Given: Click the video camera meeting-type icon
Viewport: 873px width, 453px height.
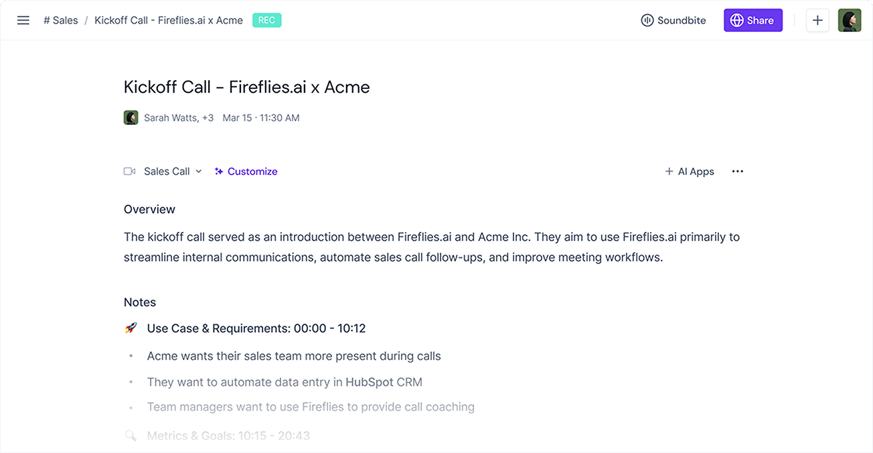Looking at the screenshot, I should coord(130,172).
